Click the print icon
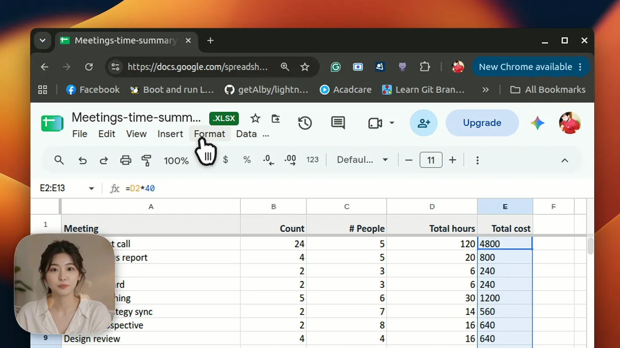The width and height of the screenshot is (620, 348). pyautogui.click(x=125, y=161)
